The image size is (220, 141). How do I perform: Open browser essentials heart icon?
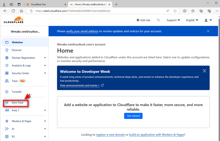coord(209,11)
